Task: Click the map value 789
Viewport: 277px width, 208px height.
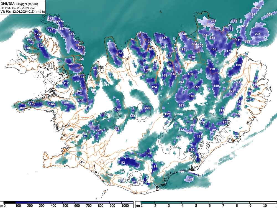Action: point(93,90)
